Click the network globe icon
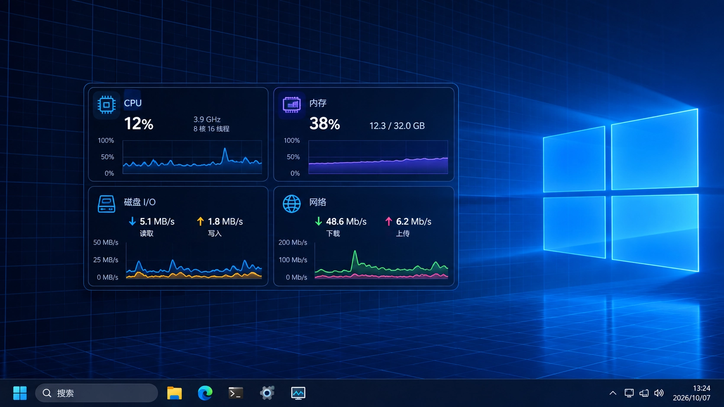The image size is (724, 407). (x=292, y=204)
